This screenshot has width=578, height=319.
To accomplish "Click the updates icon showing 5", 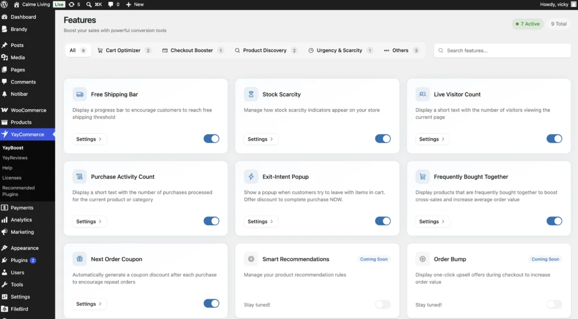I will click(72, 4).
